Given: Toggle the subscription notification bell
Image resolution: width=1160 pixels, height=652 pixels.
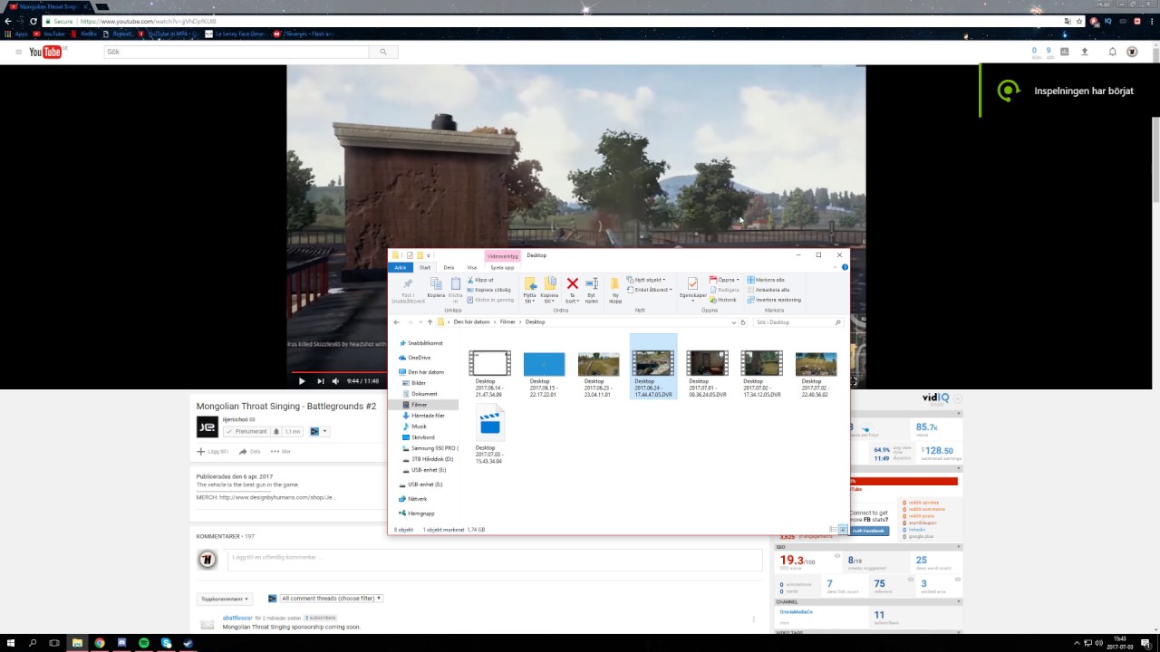Looking at the screenshot, I should (276, 432).
